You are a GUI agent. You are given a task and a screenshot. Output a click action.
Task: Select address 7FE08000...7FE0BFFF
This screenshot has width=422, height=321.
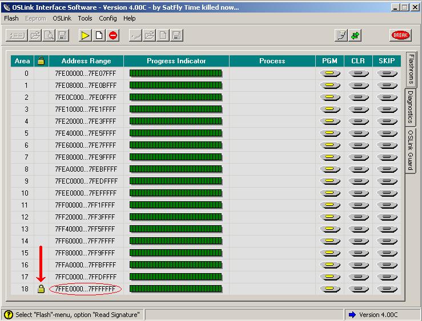(86, 86)
